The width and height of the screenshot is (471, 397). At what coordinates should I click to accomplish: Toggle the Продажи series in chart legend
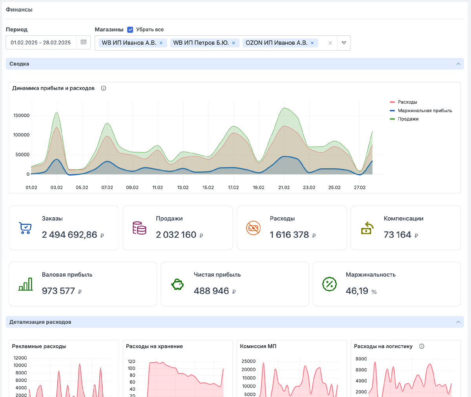[x=404, y=119]
